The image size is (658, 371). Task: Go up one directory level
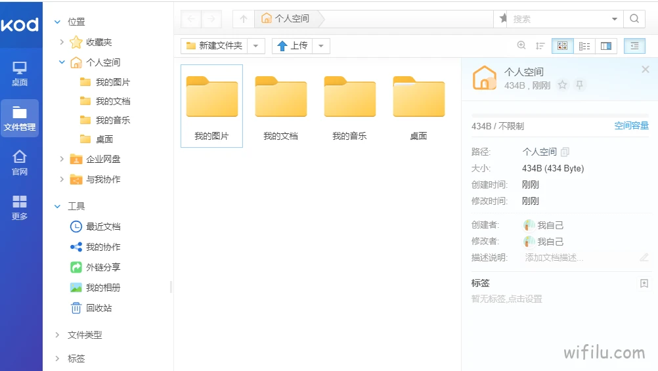[244, 19]
